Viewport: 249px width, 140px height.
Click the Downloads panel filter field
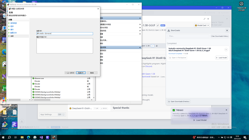pyautogui.click(x=188, y=36)
